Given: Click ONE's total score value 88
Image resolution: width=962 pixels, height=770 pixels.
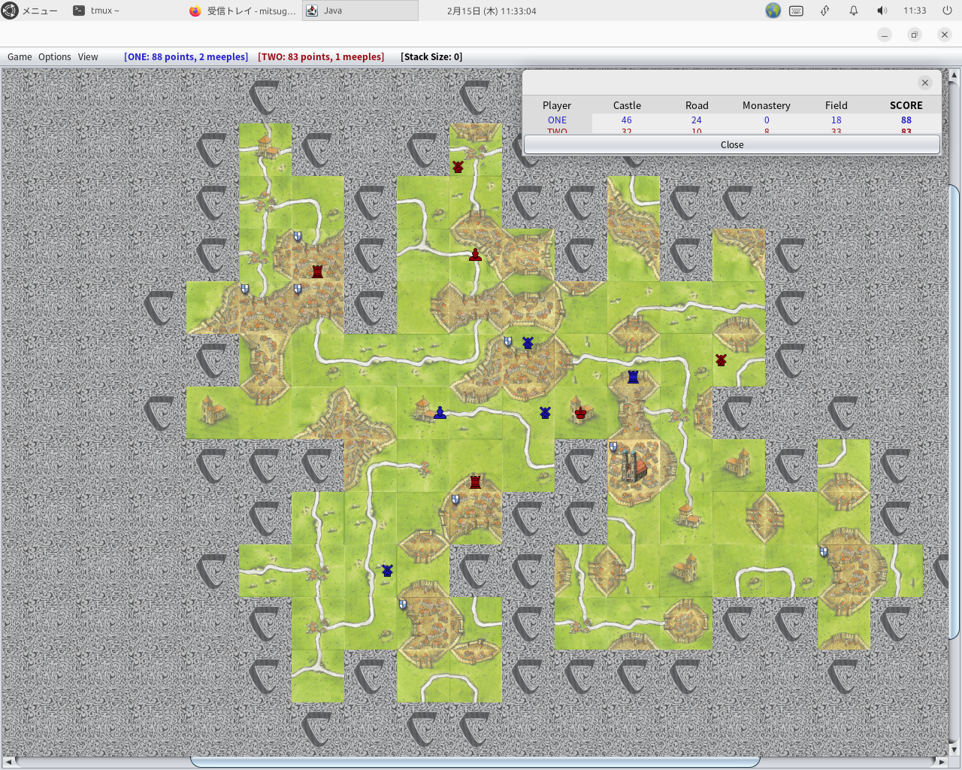Looking at the screenshot, I should 906,120.
